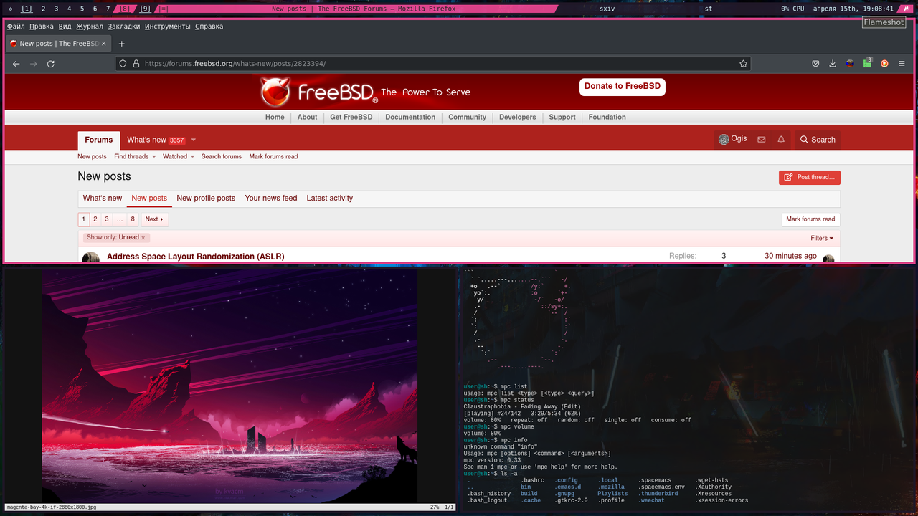This screenshot has height=516, width=918.
Task: Switch to workspace 8 in status bar
Action: click(125, 9)
